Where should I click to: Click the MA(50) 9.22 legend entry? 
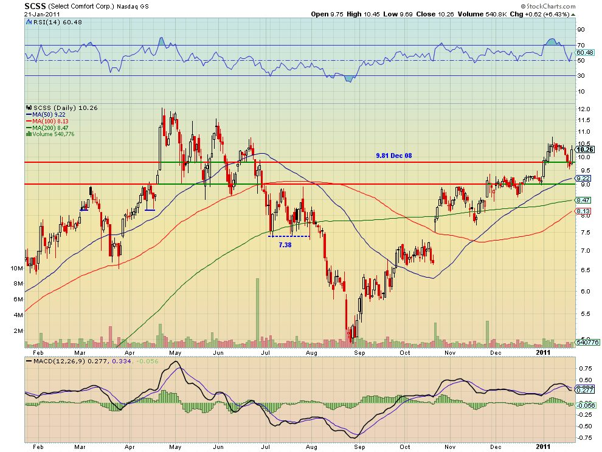(46, 115)
